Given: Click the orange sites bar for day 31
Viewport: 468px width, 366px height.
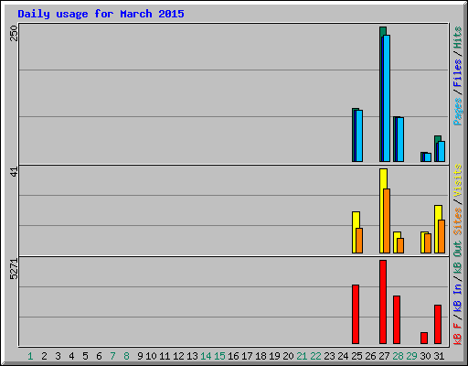Looking at the screenshot, I should click(x=441, y=236).
